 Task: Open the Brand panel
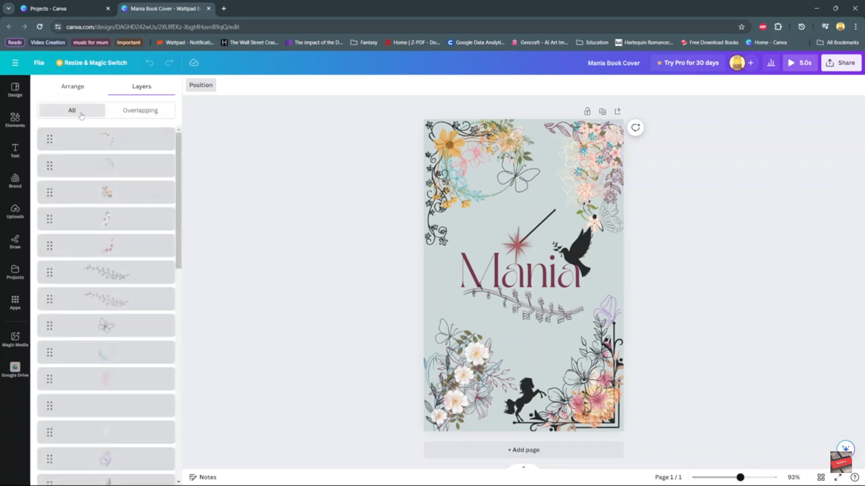coord(15,181)
